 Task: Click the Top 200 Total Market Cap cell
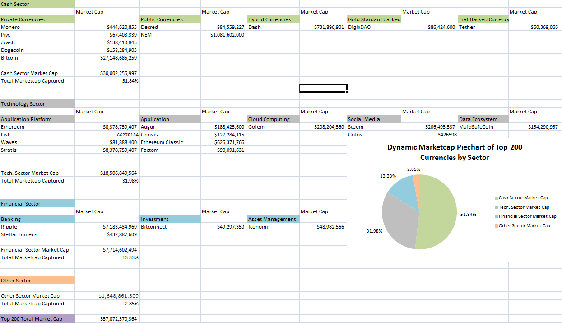(x=37, y=319)
